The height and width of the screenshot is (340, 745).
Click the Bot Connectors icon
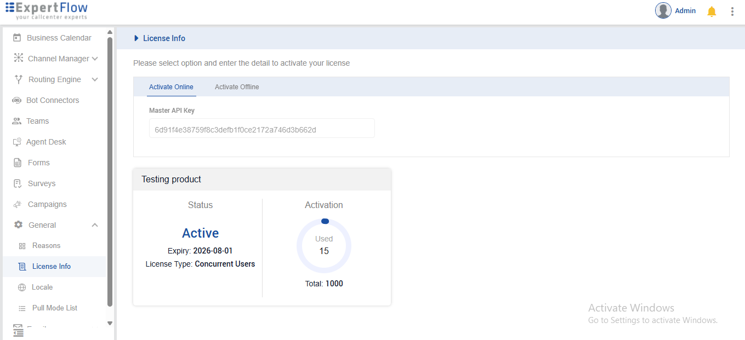pos(17,100)
